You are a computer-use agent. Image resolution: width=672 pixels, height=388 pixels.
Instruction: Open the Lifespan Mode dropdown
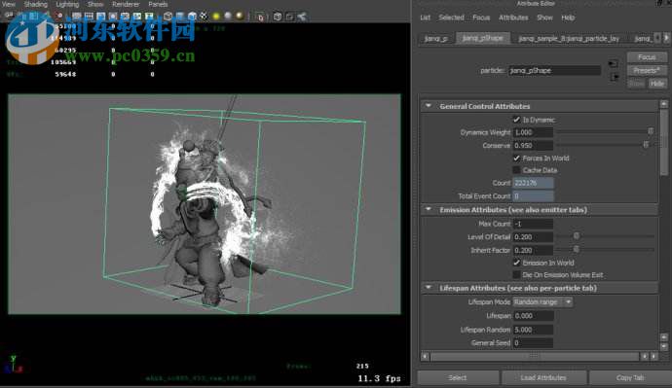pos(542,301)
